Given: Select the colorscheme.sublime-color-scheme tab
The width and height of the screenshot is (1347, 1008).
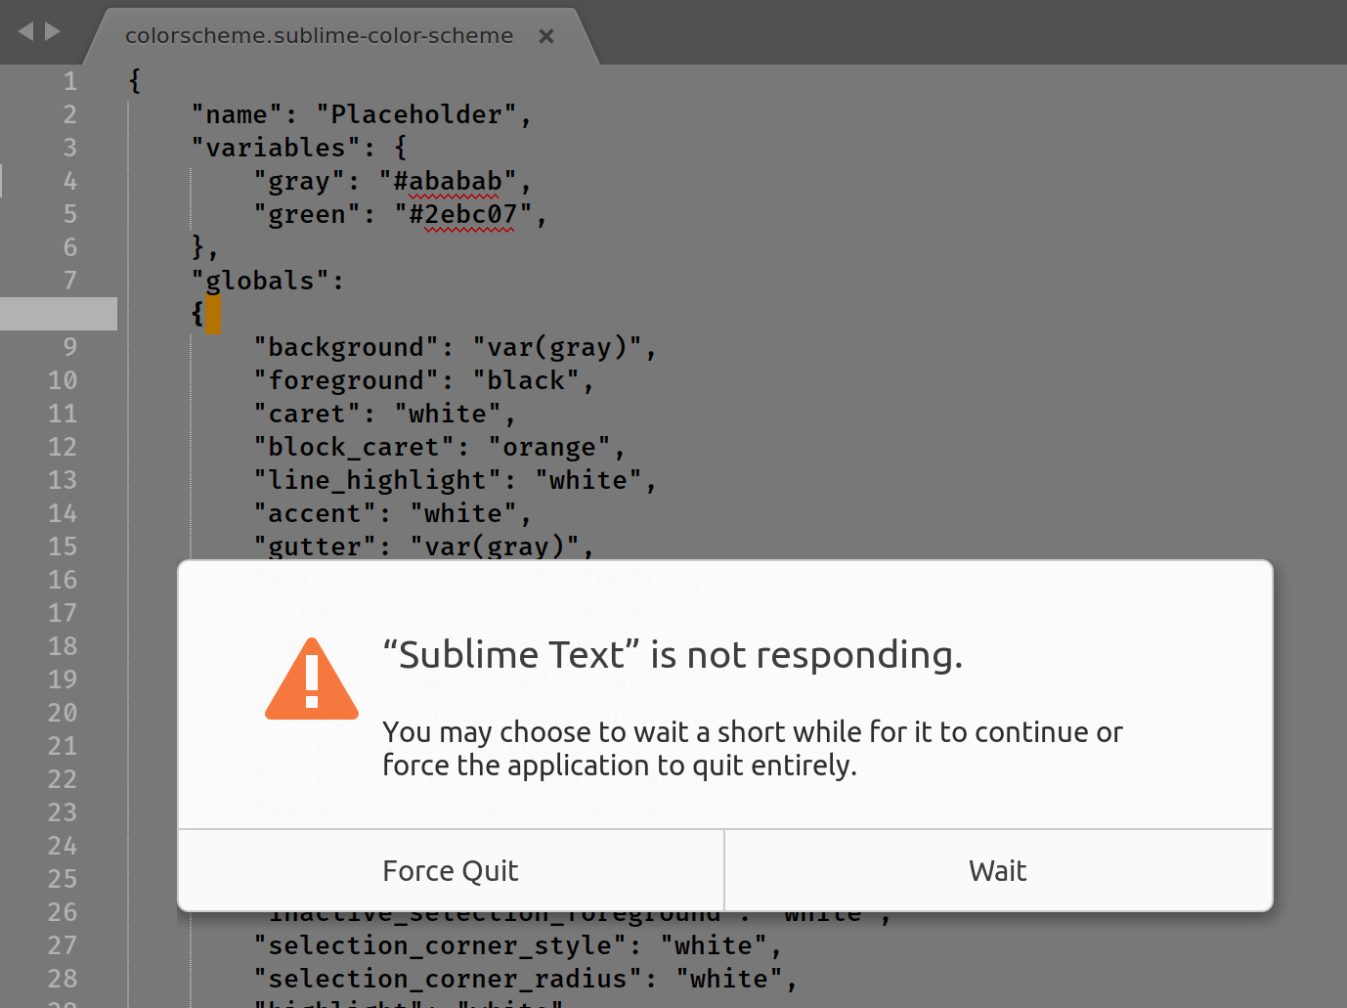Looking at the screenshot, I should pos(319,36).
